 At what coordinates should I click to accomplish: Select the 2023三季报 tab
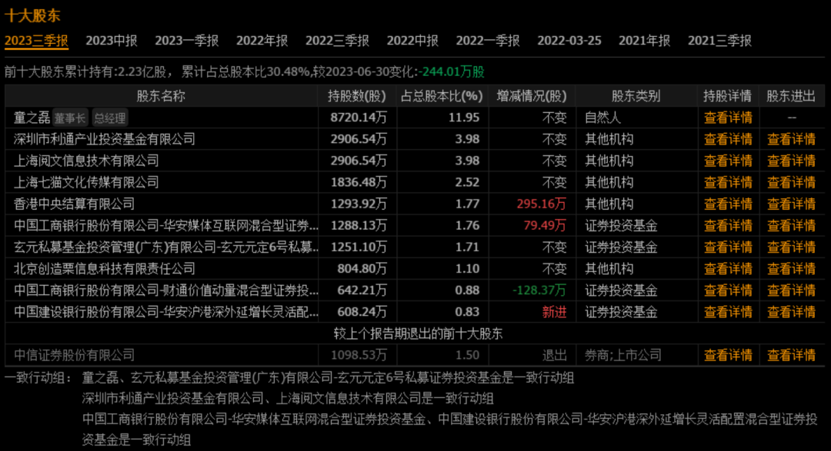click(37, 41)
